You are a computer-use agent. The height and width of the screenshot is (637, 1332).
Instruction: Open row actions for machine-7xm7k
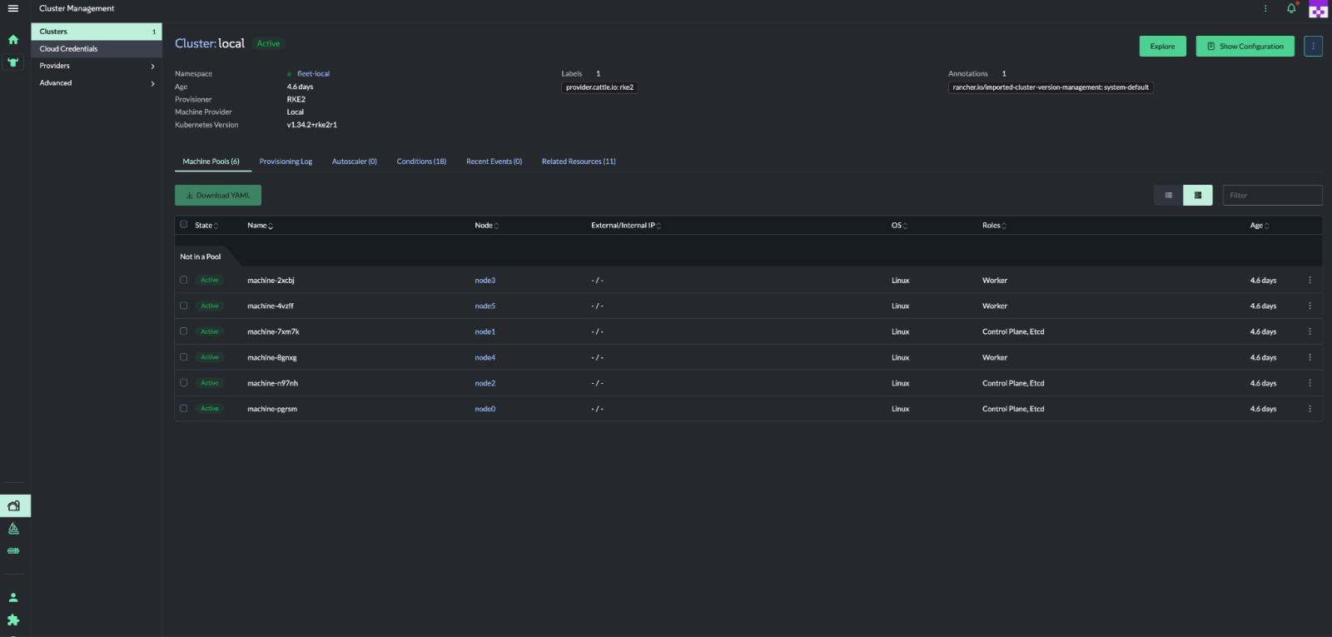point(1310,331)
